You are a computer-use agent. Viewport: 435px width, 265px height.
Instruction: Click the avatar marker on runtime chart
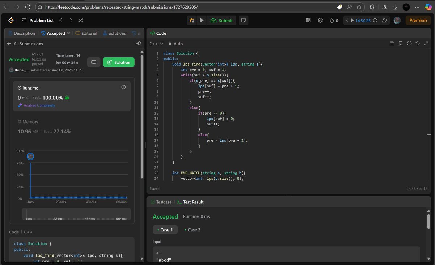click(x=30, y=156)
